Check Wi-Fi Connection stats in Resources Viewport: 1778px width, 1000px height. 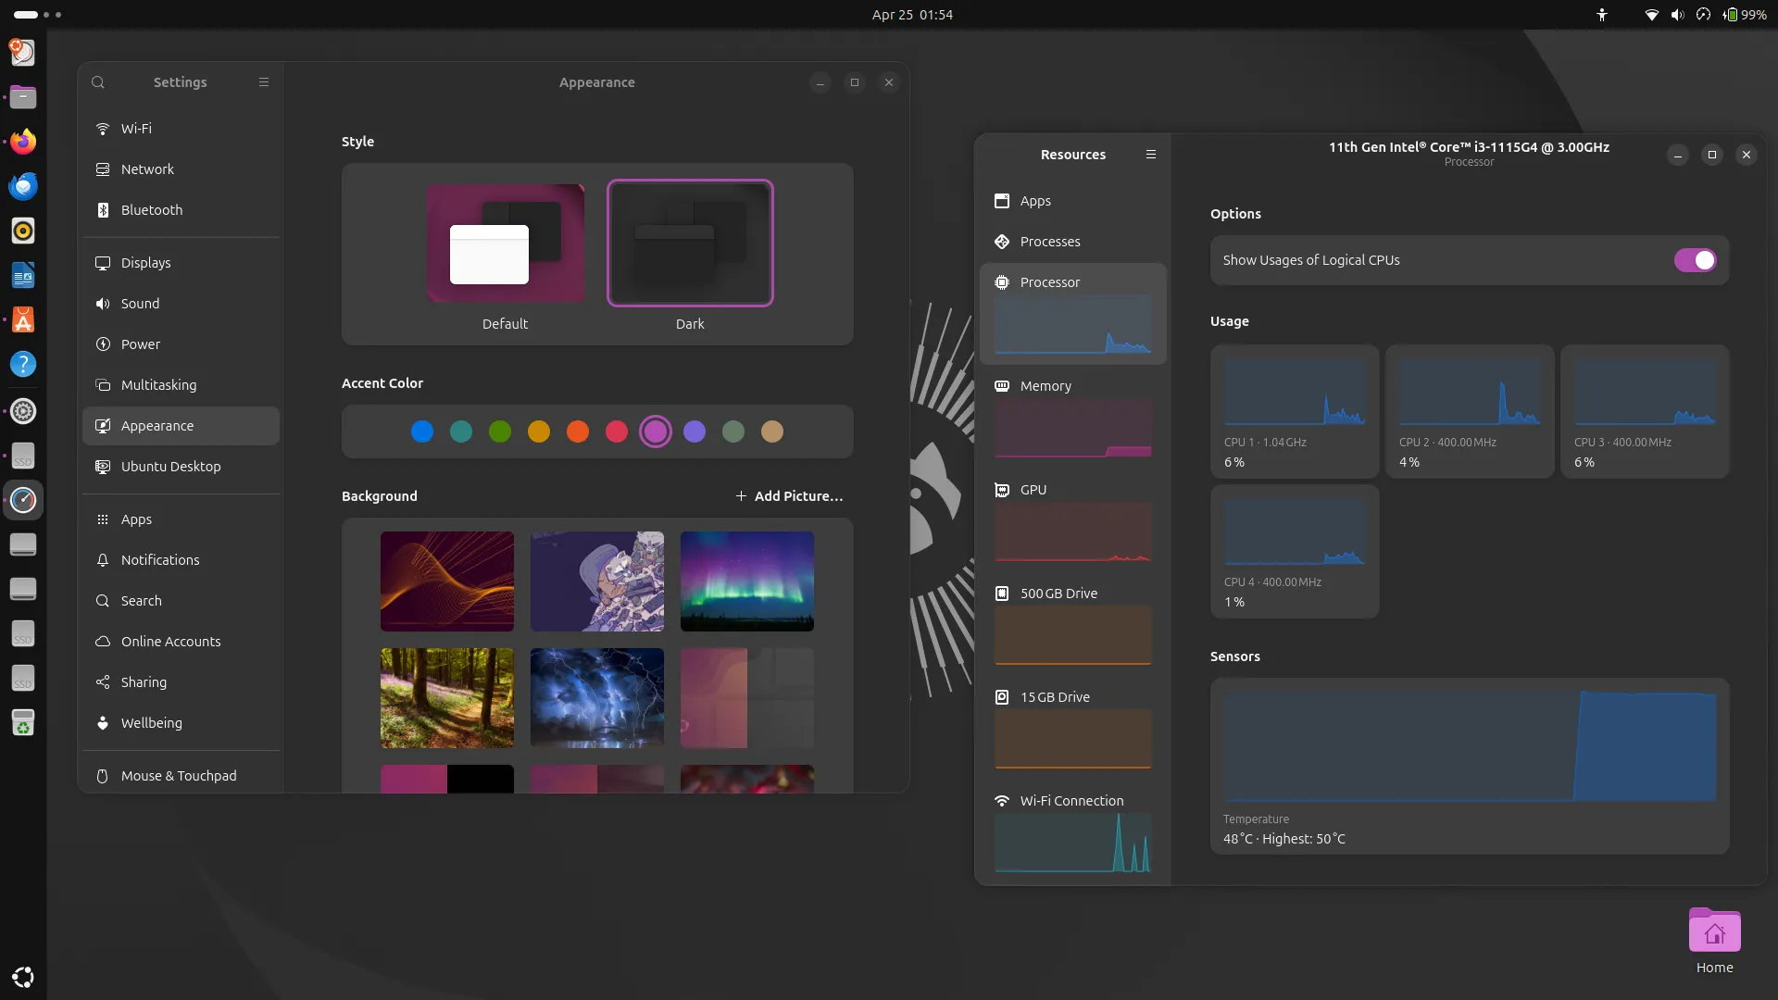[x=1070, y=800]
